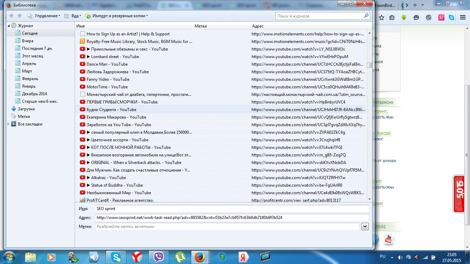470x264 pixels.
Task: Open Импорт и резервные копии menu
Action: tap(117, 16)
